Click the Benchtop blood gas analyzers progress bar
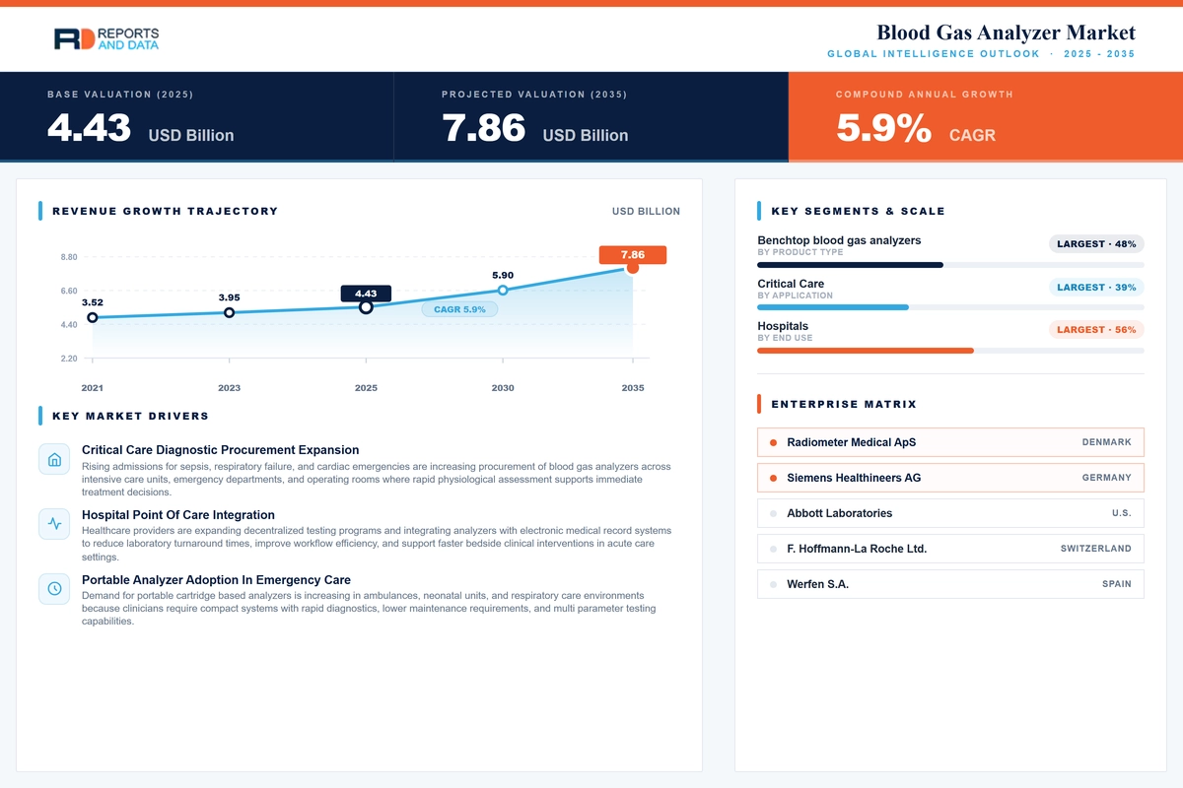Image resolution: width=1183 pixels, height=788 pixels. pos(950,265)
